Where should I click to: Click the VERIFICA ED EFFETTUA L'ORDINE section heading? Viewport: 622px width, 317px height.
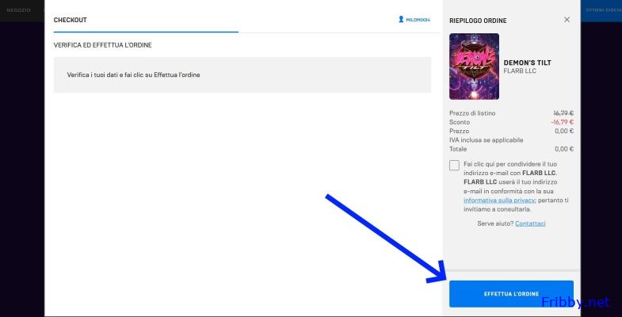(103, 45)
